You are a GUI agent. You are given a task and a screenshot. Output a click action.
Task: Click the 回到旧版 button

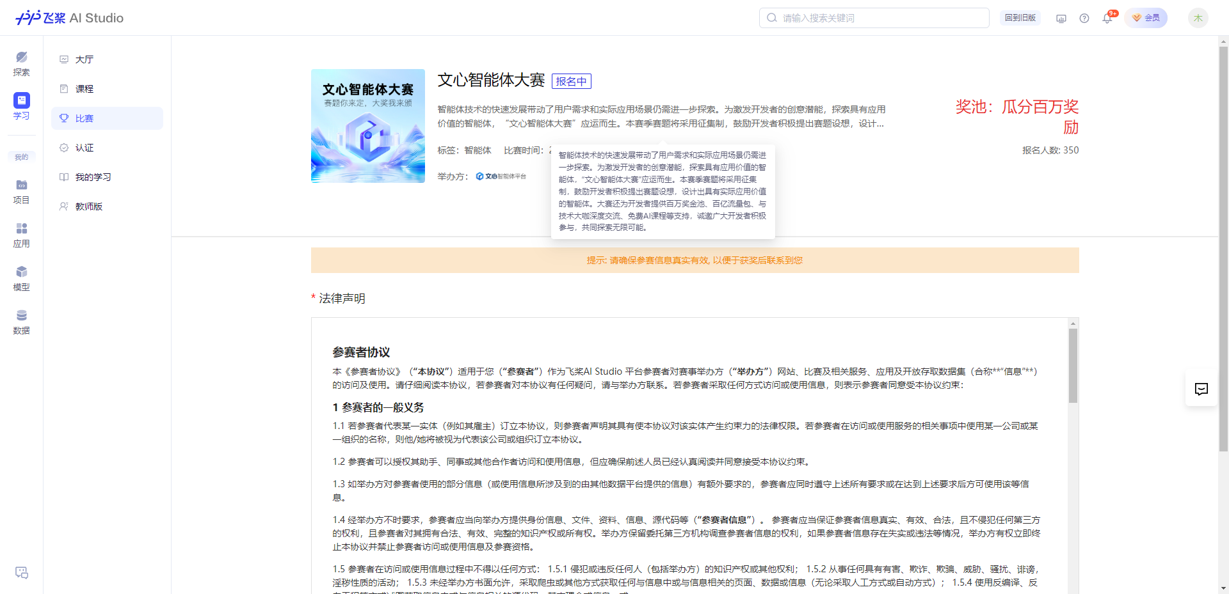click(1020, 18)
